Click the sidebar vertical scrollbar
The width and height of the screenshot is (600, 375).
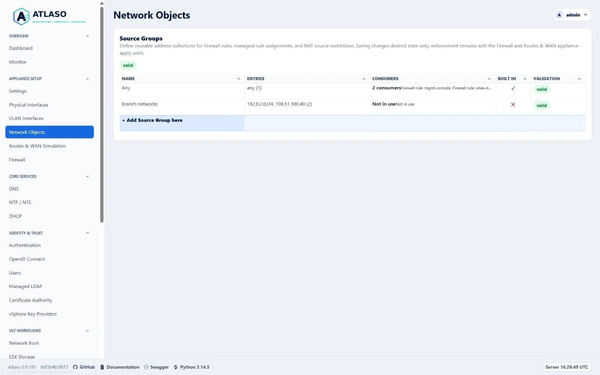pos(102,114)
